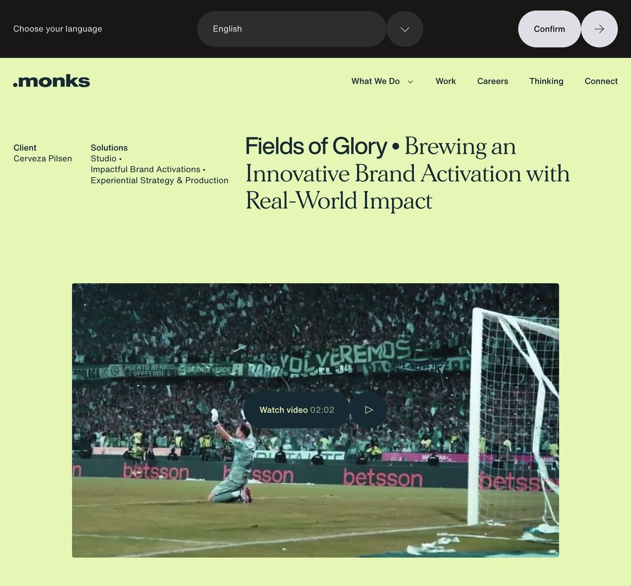Click the Cerveza Pilsen client name
Image resolution: width=631 pixels, height=586 pixels.
[43, 158]
